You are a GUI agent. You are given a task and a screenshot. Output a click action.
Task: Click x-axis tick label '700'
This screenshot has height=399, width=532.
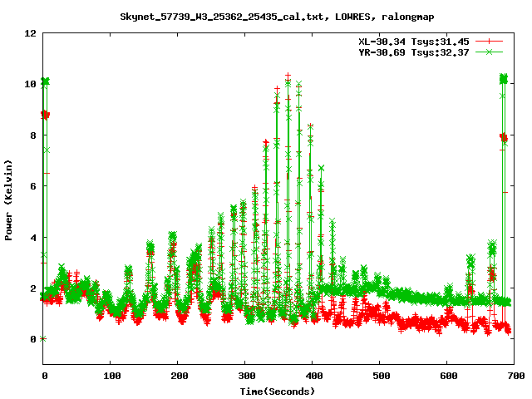click(x=516, y=376)
